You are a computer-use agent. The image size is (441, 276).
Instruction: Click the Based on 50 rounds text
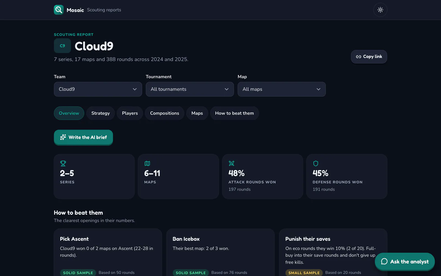tap(117, 273)
